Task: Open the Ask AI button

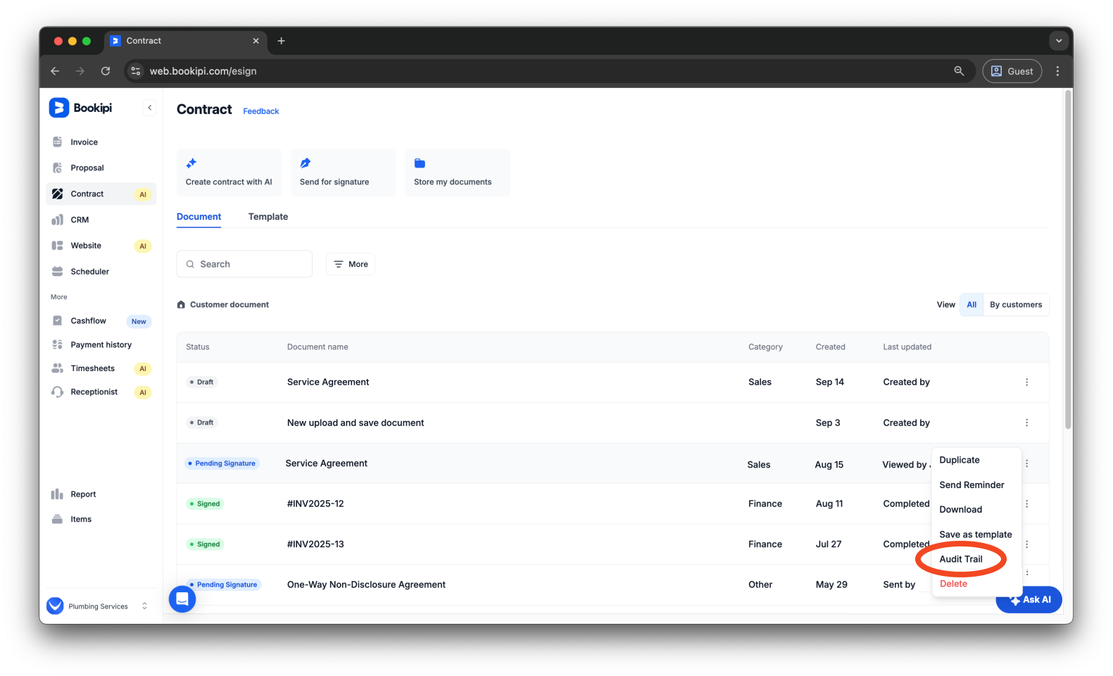Action: [x=1029, y=600]
